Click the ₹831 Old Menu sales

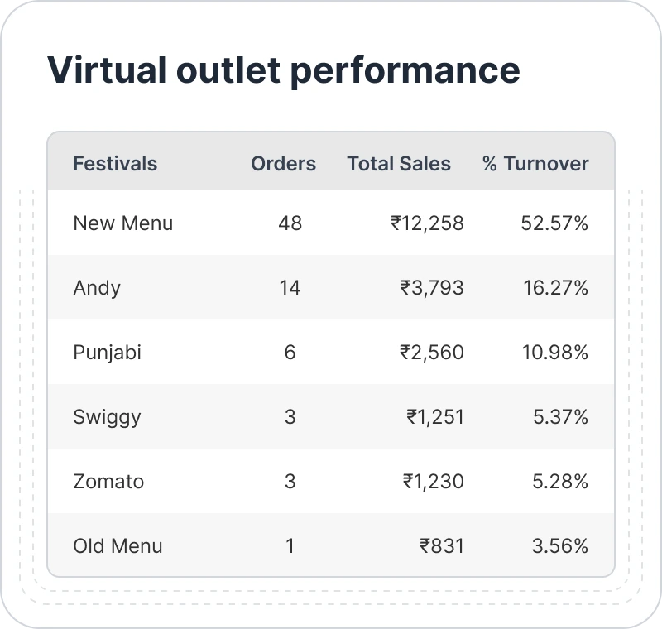pyautogui.click(x=442, y=545)
